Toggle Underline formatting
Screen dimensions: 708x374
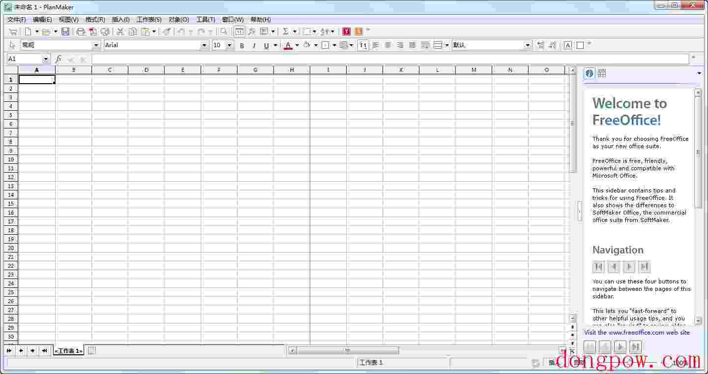[x=266, y=45]
